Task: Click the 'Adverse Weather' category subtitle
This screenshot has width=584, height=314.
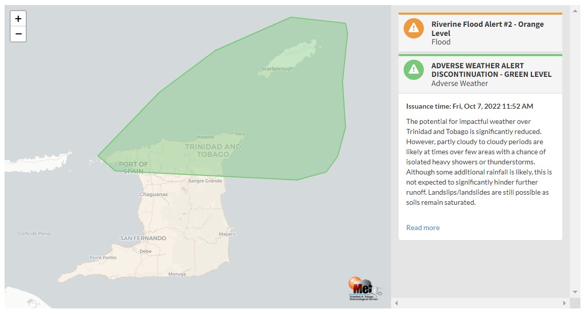Action: (x=460, y=83)
